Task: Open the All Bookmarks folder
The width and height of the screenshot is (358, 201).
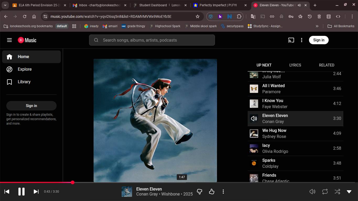Action: pyautogui.click(x=341, y=26)
